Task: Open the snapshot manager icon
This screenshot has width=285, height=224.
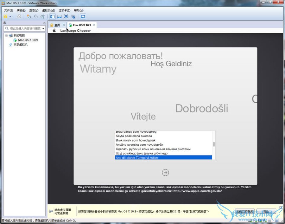Action: pyautogui.click(x=42, y=16)
